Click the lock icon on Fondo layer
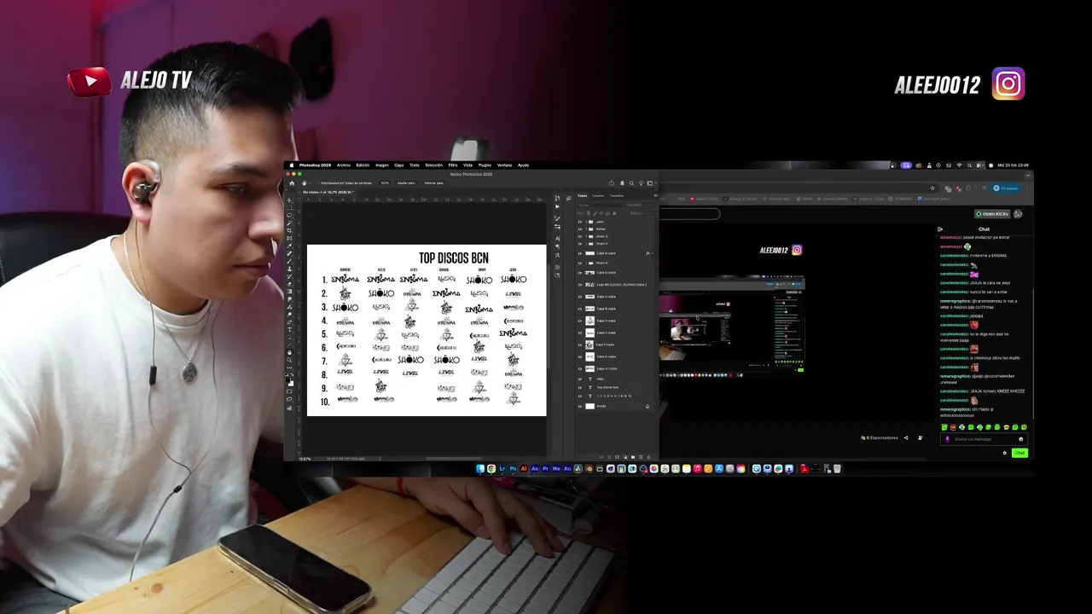Screen dimensions: 1092x614 648,406
